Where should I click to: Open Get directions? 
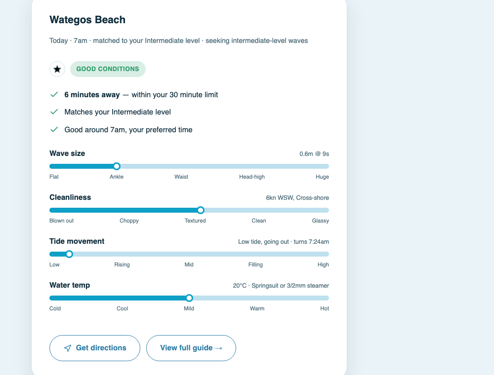(95, 348)
